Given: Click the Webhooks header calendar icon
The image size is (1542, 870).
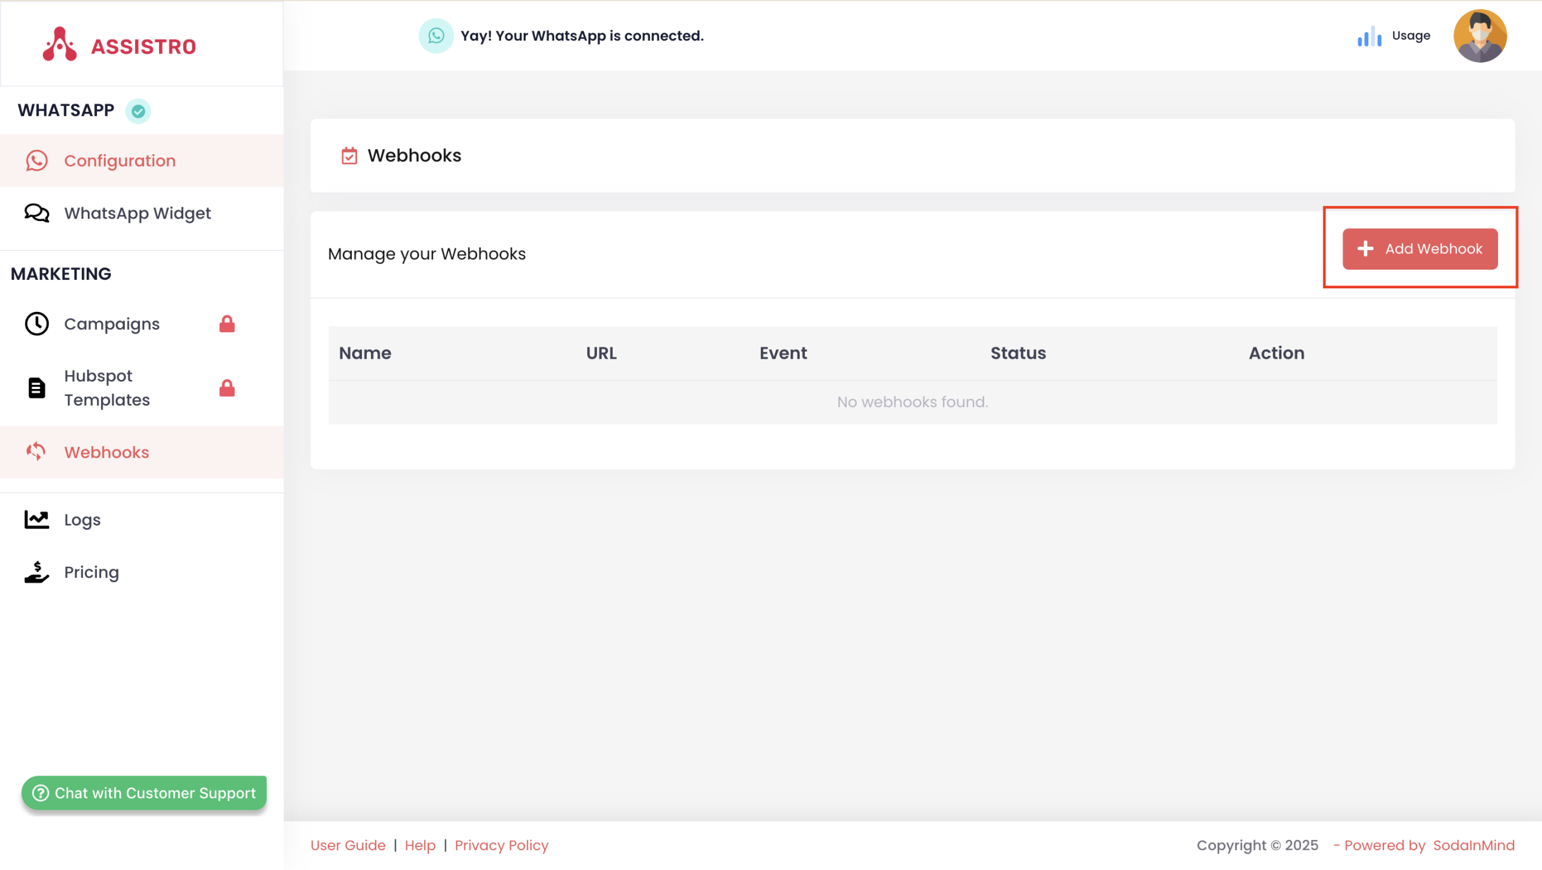Looking at the screenshot, I should point(349,156).
